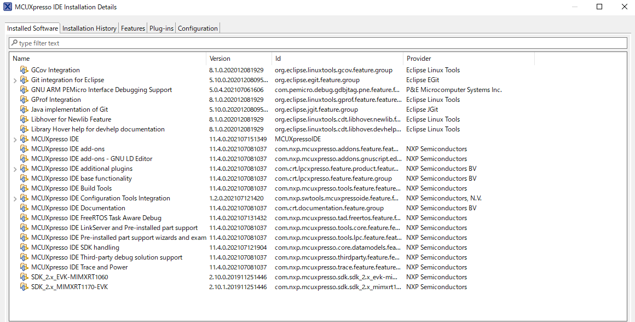Click the icon next to MCUXpresso IDE Build Tools

(25, 188)
